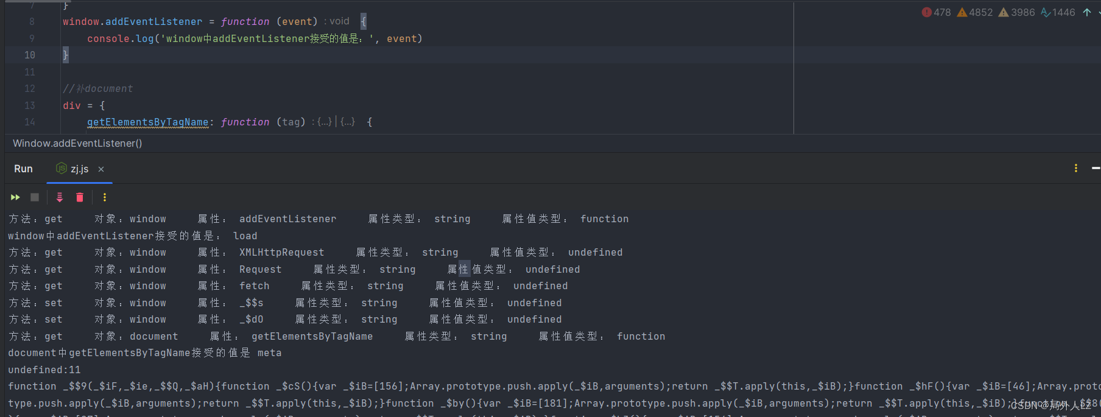Click 'div' variable on line 13

(72, 105)
